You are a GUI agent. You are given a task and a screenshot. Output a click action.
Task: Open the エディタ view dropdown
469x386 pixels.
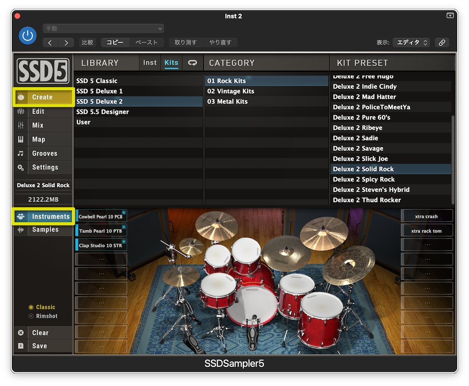411,42
